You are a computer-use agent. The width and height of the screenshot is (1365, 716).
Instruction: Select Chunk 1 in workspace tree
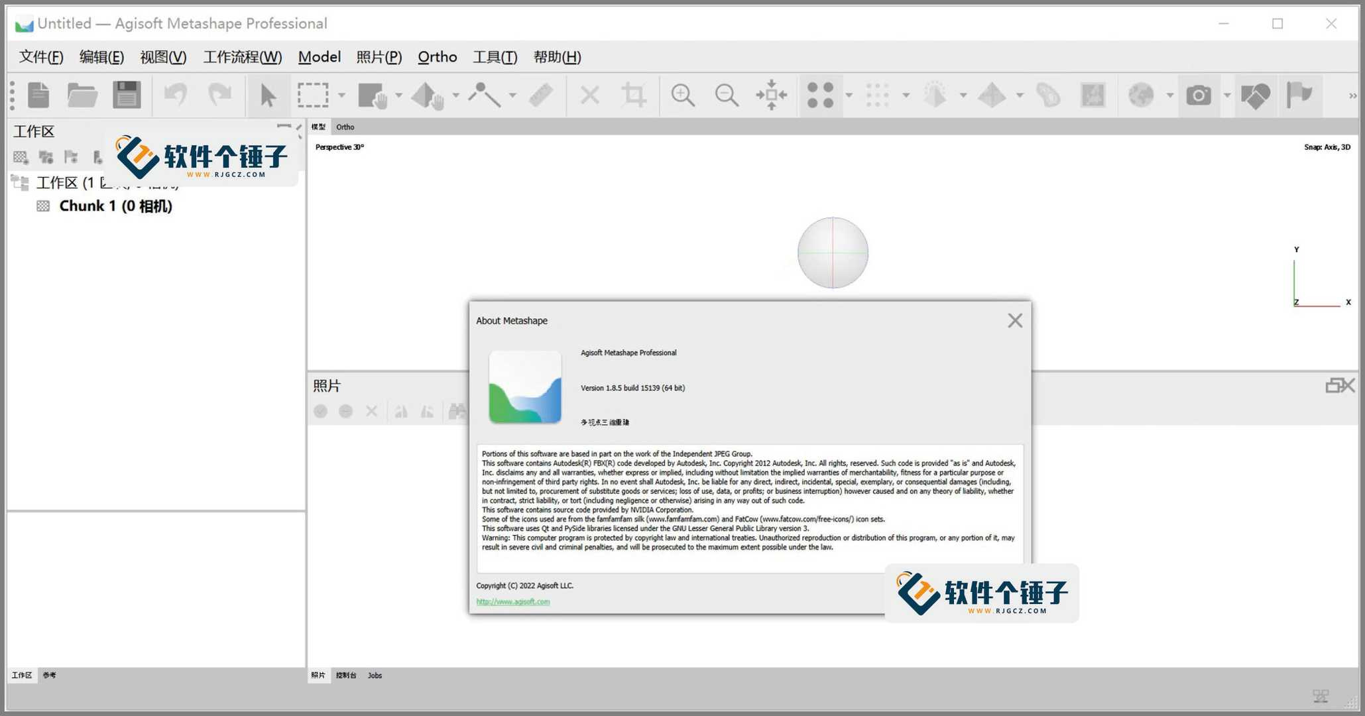115,206
